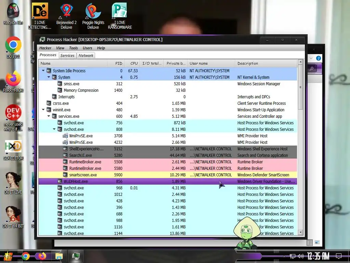Click thumbnail view icon in background window
Screen dimensions: 350x263
(x=317, y=242)
